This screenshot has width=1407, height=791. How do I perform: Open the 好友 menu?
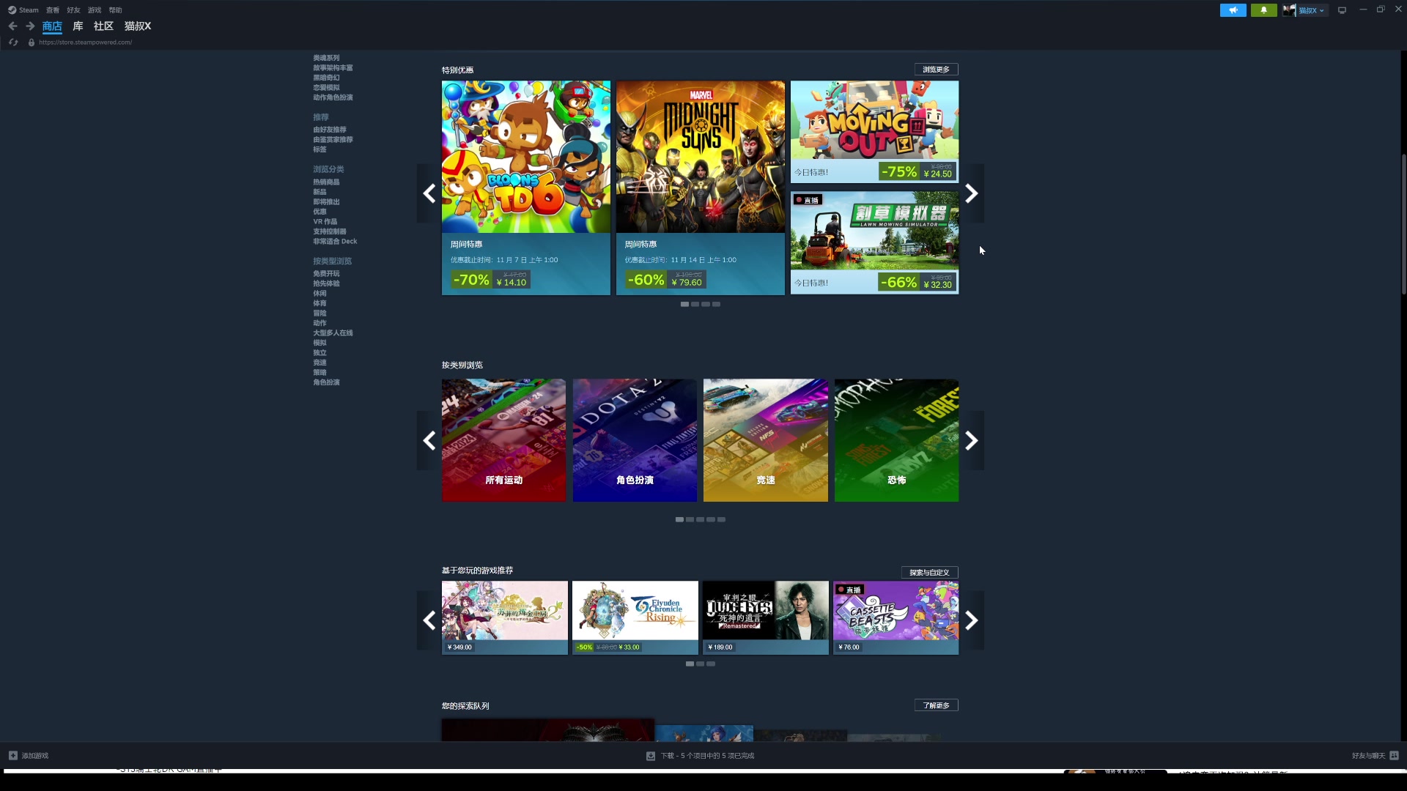(73, 10)
